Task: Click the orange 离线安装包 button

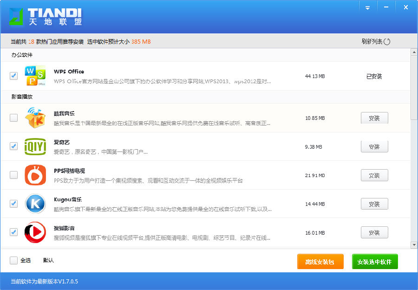Action: coord(320,262)
